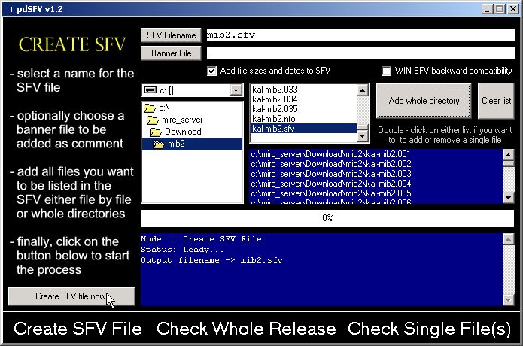Click the pdSFV smiley title bar icon
Screen dimensions: 523x346
tap(10, 9)
